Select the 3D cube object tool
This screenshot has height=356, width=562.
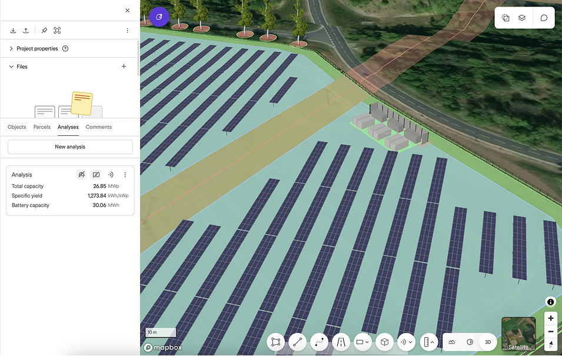tap(385, 342)
